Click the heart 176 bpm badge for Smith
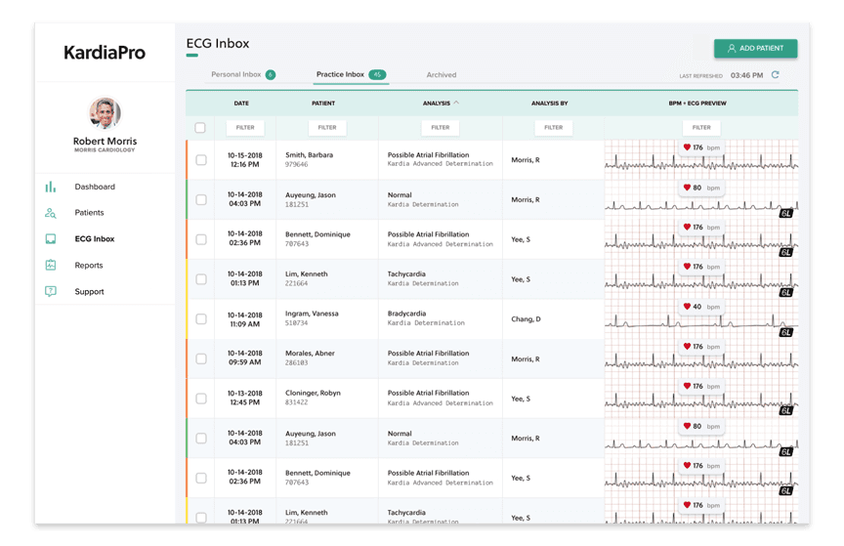This screenshot has height=546, width=844. click(x=701, y=148)
